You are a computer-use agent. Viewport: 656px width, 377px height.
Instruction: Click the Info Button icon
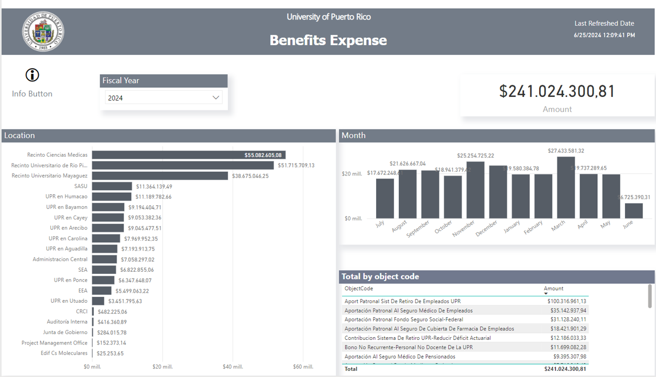(32, 75)
